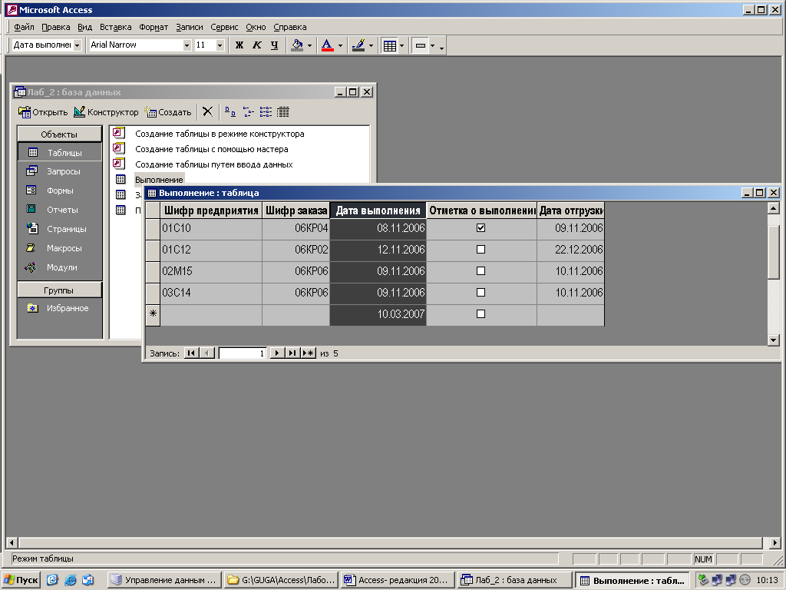Add new record navigation button

click(x=309, y=353)
